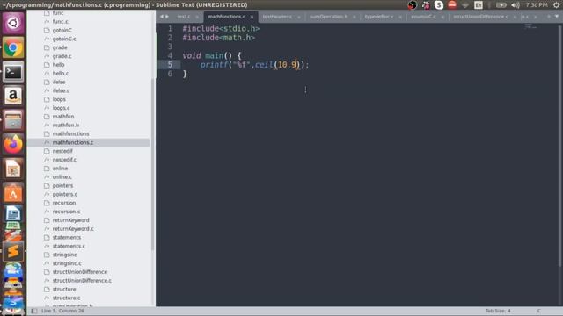563x316 pixels.
Task: Switch to the typedefinc.c tab
Action: coord(379,17)
